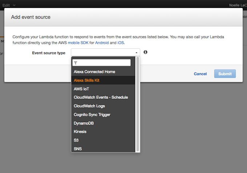
Task: Click the Cancel link
Action: (x=200, y=74)
